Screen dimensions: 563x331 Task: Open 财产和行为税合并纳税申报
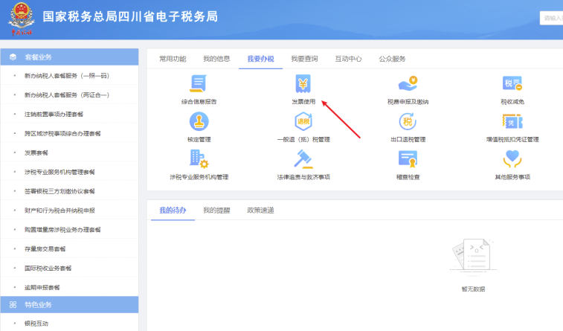coord(59,211)
